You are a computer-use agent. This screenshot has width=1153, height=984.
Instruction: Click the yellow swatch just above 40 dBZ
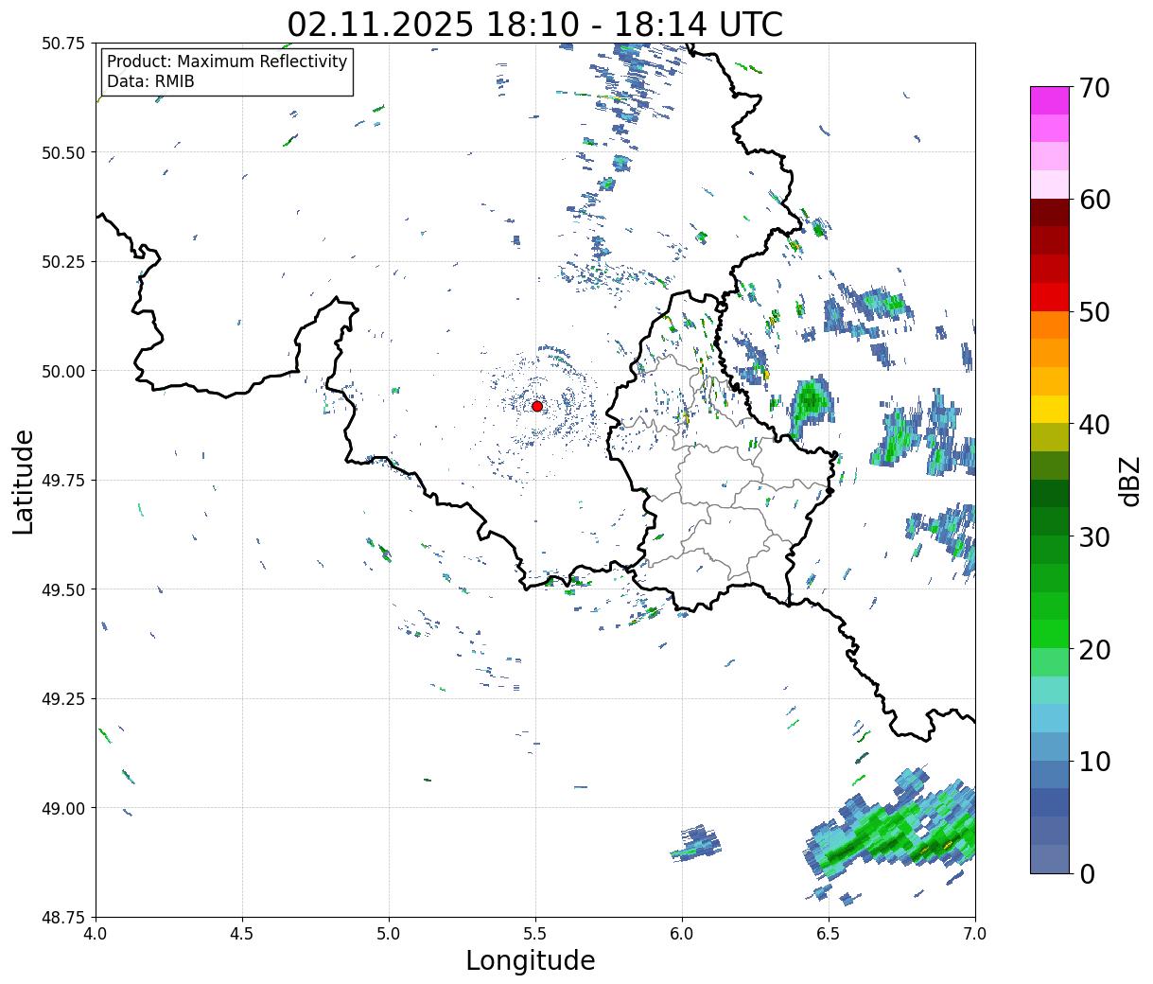tap(1050, 410)
